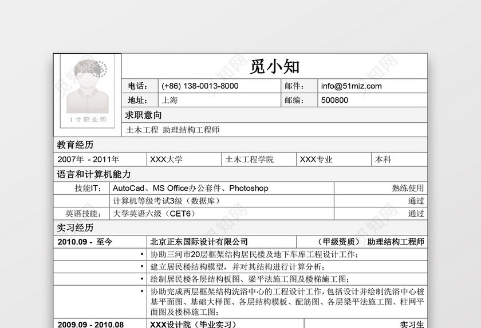Select the date 2009.09 - 2010.08
The image size is (481, 328).
tap(90, 324)
